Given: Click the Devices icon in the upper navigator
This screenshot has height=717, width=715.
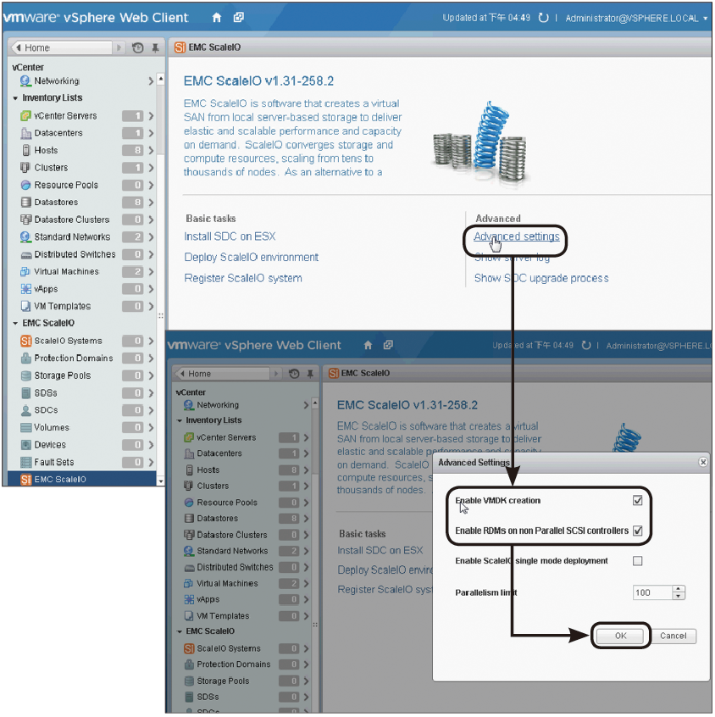Looking at the screenshot, I should pos(26,445).
